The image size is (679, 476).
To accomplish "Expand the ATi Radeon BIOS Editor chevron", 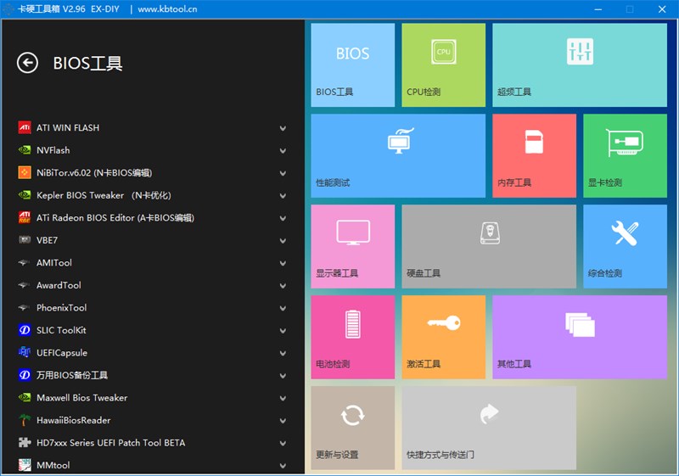I will (283, 218).
